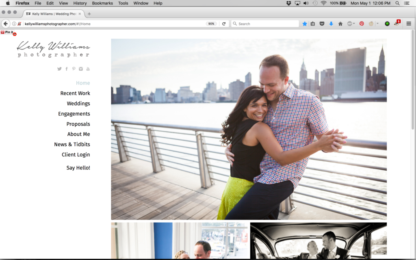This screenshot has width=416, height=260.
Task: Click the 90% zoom level indicator
Action: point(211,24)
